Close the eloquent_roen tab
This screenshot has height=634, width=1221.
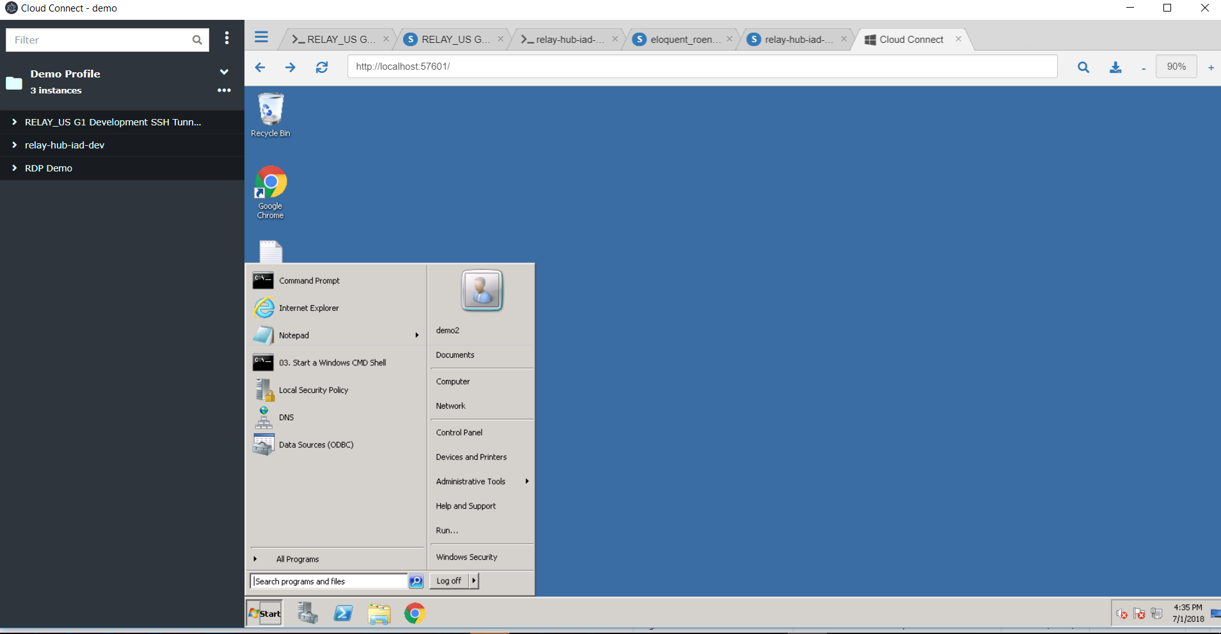tap(729, 39)
